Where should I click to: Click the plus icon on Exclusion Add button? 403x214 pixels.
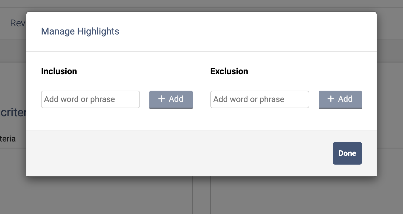(x=331, y=99)
